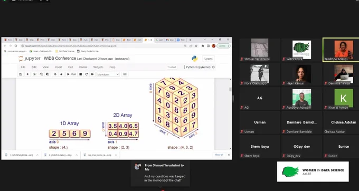Image resolution: width=359 pixels, height=191 pixels.
Task: Open the Help menu in Jupyter
Action: (112, 67)
